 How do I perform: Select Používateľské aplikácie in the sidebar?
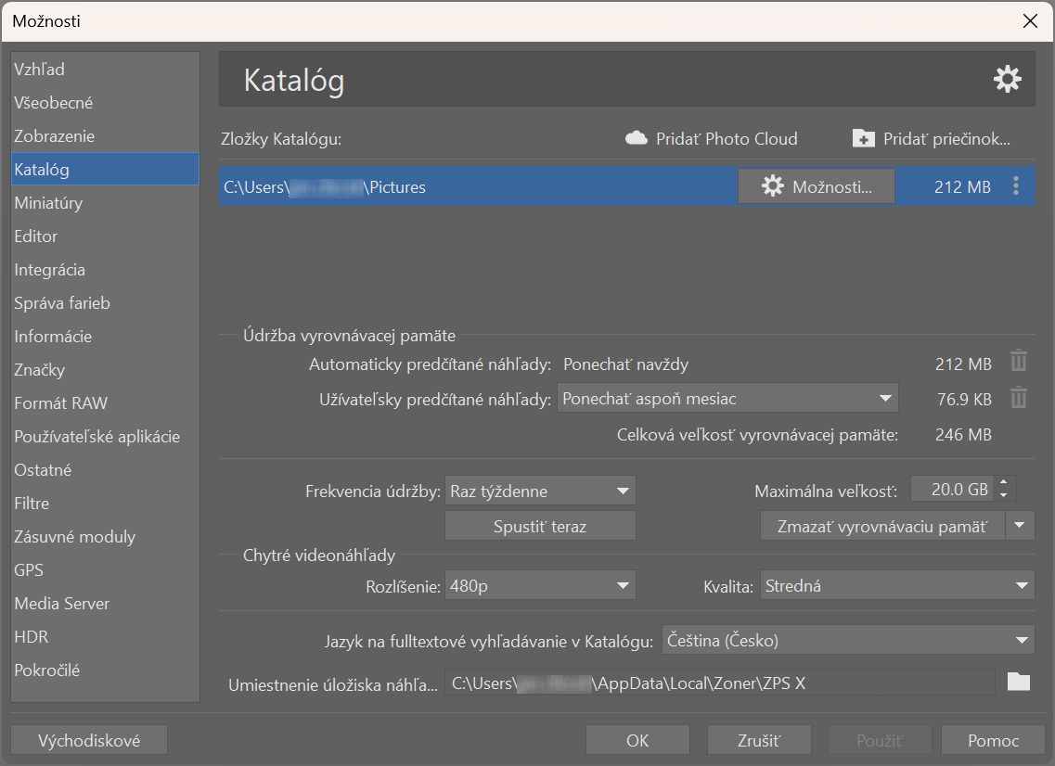pos(105,437)
